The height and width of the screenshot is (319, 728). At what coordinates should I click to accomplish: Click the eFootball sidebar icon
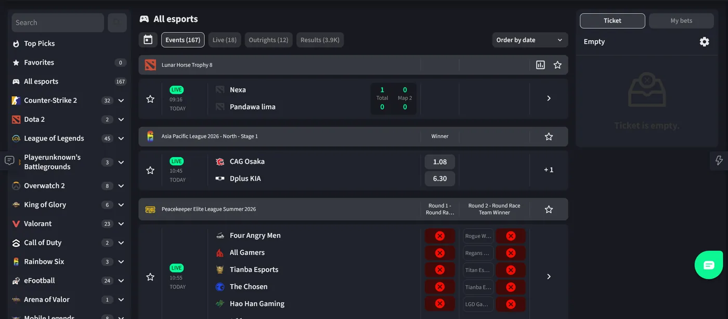[16, 280]
